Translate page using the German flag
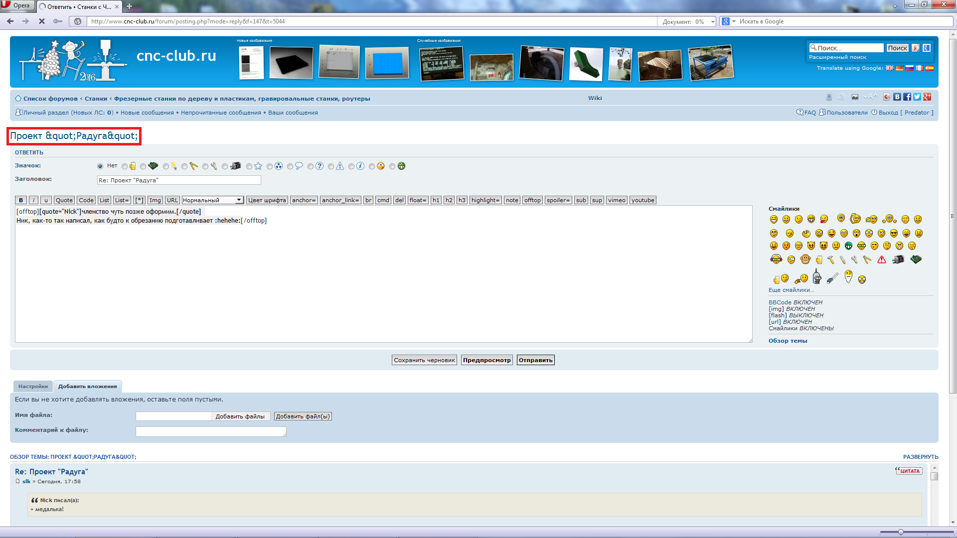The image size is (957, 538). click(x=900, y=68)
